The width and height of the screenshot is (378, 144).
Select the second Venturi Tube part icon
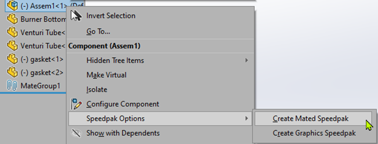coord(12,46)
